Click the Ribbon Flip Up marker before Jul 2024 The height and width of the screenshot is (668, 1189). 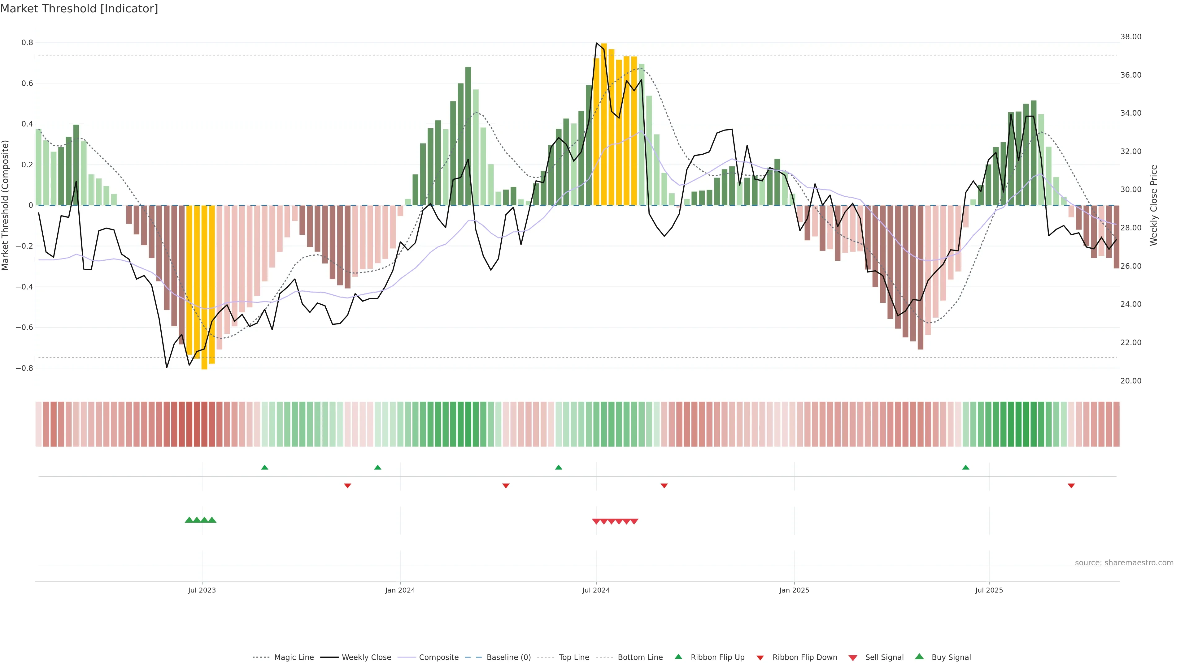(559, 468)
